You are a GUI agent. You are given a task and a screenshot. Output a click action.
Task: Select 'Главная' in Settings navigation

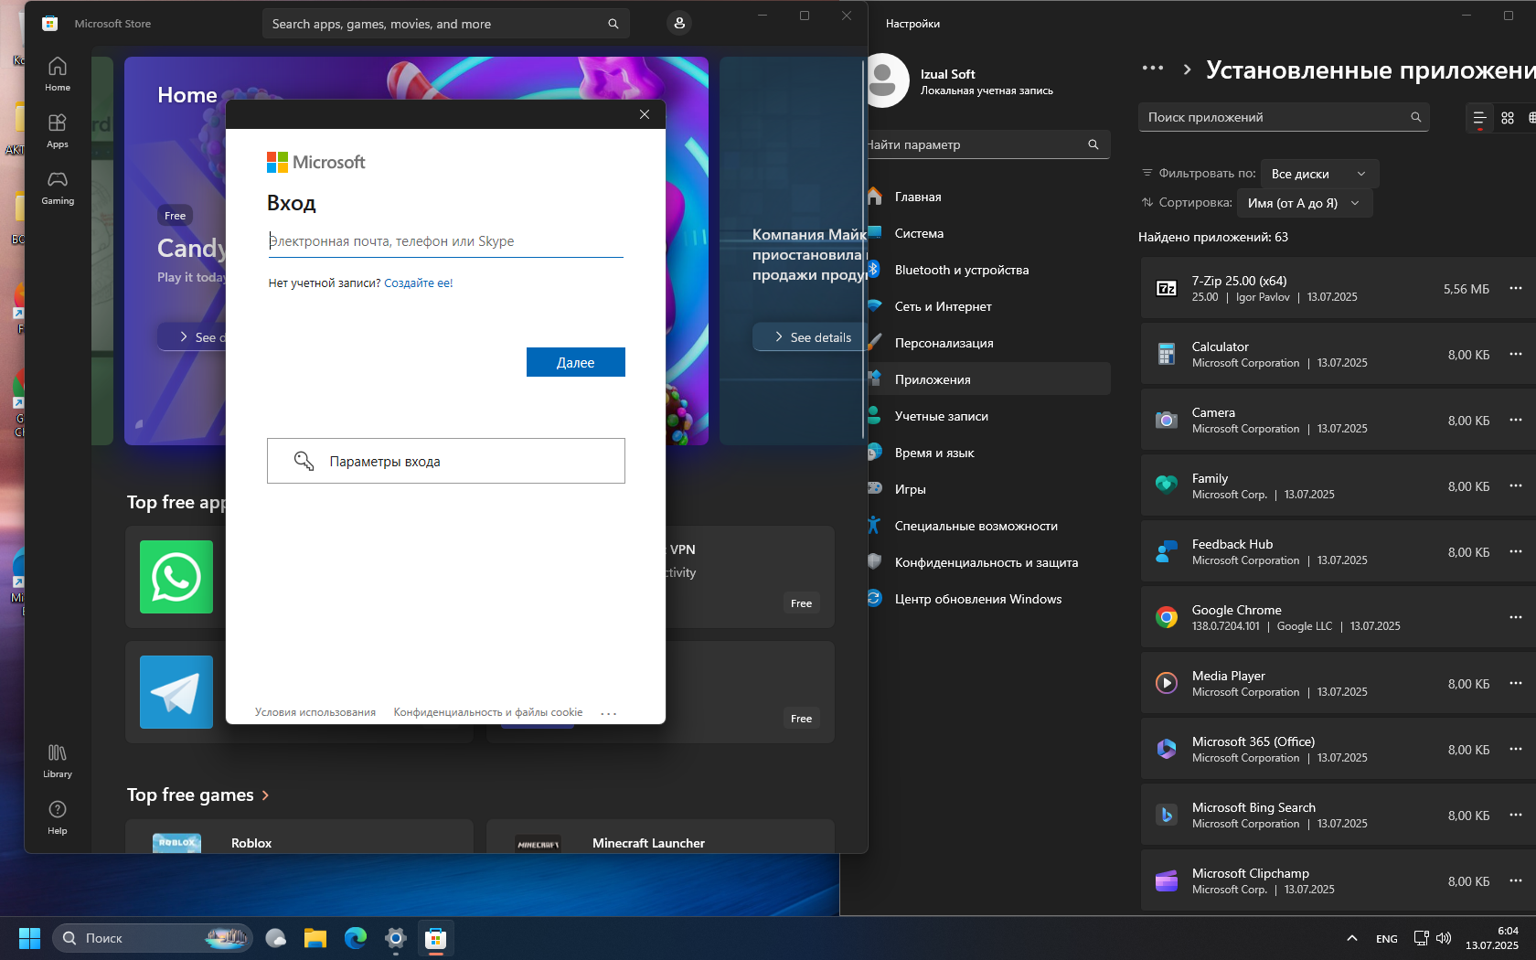pyautogui.click(x=988, y=197)
